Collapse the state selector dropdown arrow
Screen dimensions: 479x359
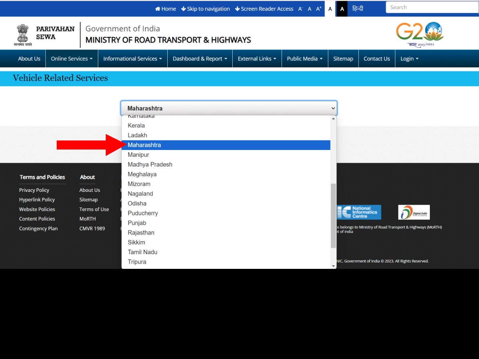333,108
